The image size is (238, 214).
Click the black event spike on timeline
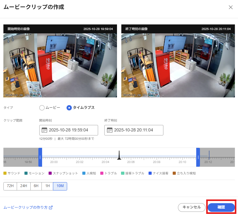pyautogui.click(x=119, y=155)
